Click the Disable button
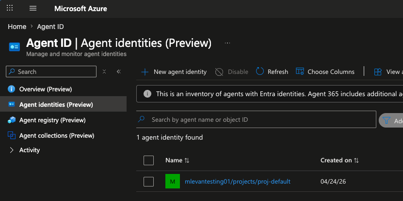Image resolution: width=403 pixels, height=201 pixels. coord(232,72)
